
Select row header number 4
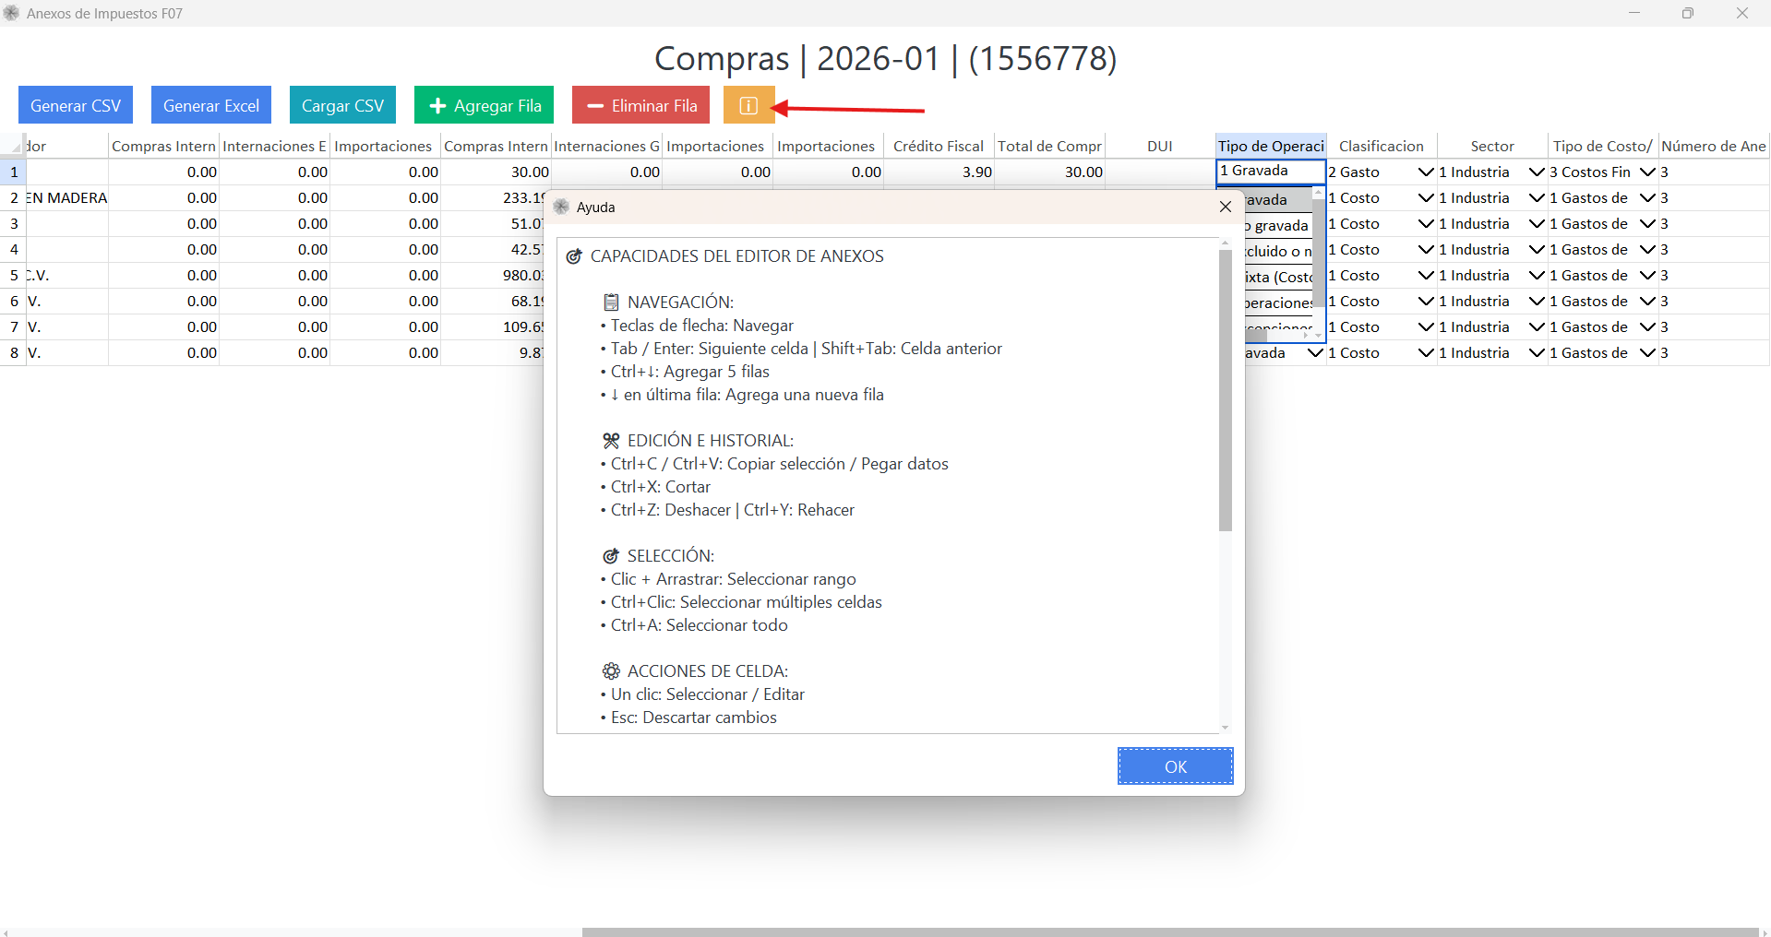click(x=13, y=249)
